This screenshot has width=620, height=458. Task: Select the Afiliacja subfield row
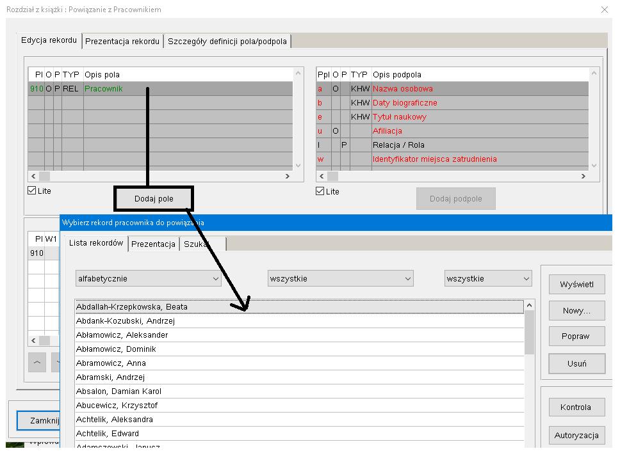click(452, 131)
